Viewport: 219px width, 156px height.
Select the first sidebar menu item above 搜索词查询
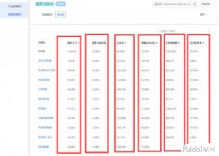coord(15,6)
